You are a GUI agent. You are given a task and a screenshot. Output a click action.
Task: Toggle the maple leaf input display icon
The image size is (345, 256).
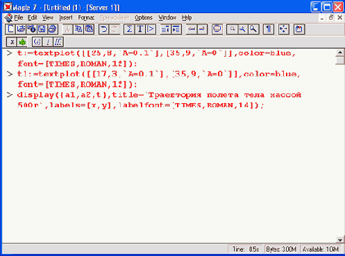click(x=22, y=42)
